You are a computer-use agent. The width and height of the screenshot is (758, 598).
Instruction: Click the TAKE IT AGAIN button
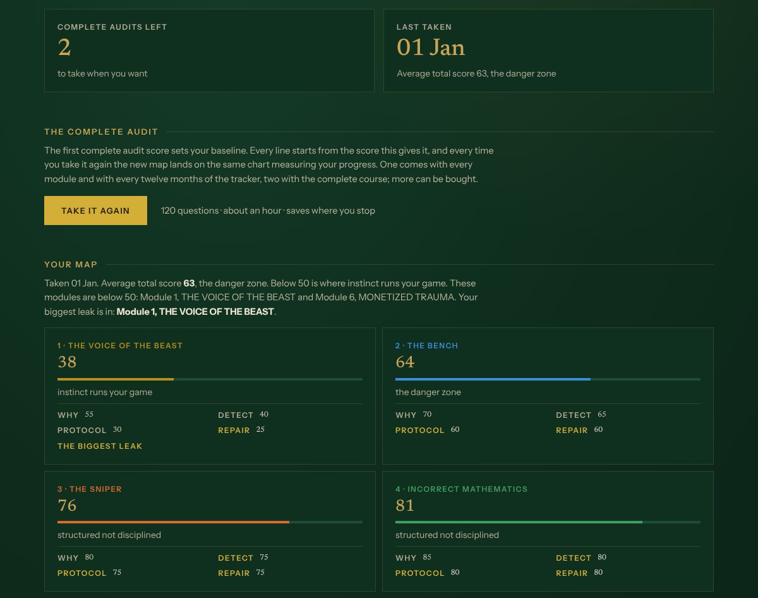pos(95,211)
